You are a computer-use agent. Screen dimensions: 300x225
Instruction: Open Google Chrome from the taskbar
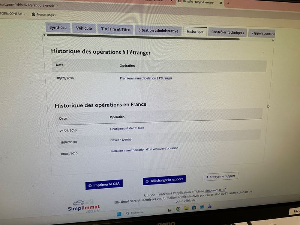click(x=178, y=209)
